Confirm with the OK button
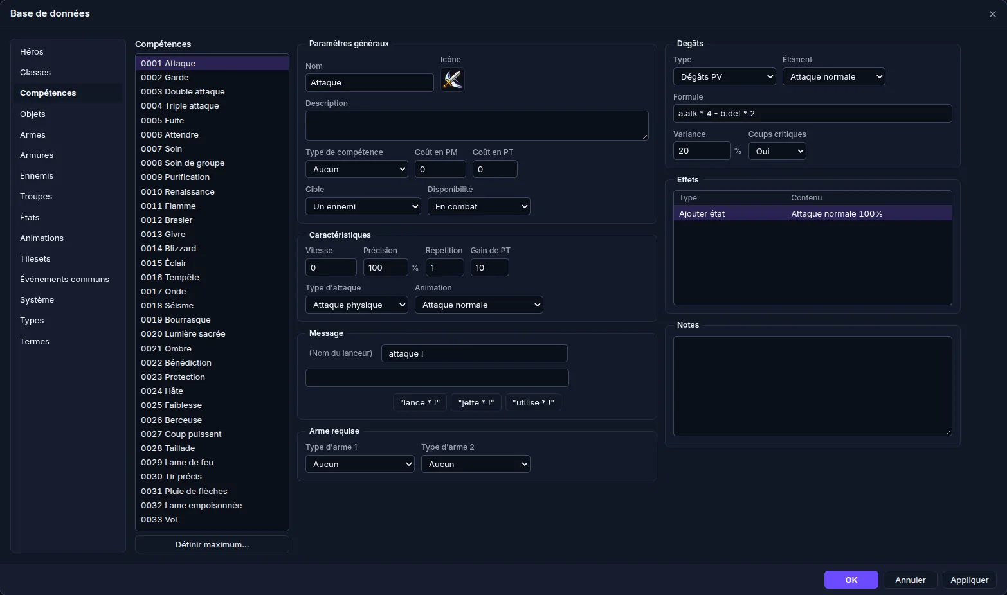 click(851, 580)
